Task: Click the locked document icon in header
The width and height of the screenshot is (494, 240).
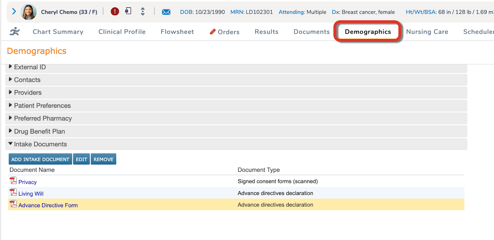Action: [128, 11]
